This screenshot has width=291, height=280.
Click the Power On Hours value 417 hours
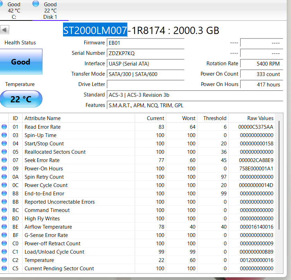262,84
